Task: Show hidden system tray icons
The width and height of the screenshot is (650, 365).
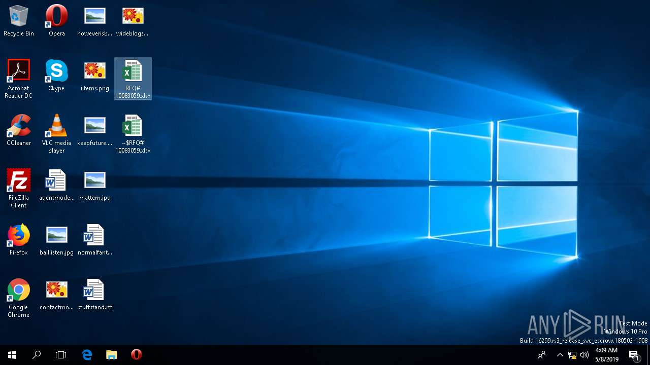Action: point(560,355)
